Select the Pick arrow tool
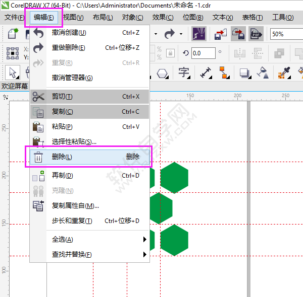Screen dimensions: 303x297 [13, 72]
